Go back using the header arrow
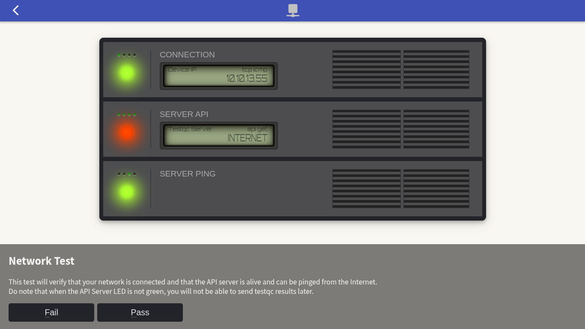 pos(16,10)
